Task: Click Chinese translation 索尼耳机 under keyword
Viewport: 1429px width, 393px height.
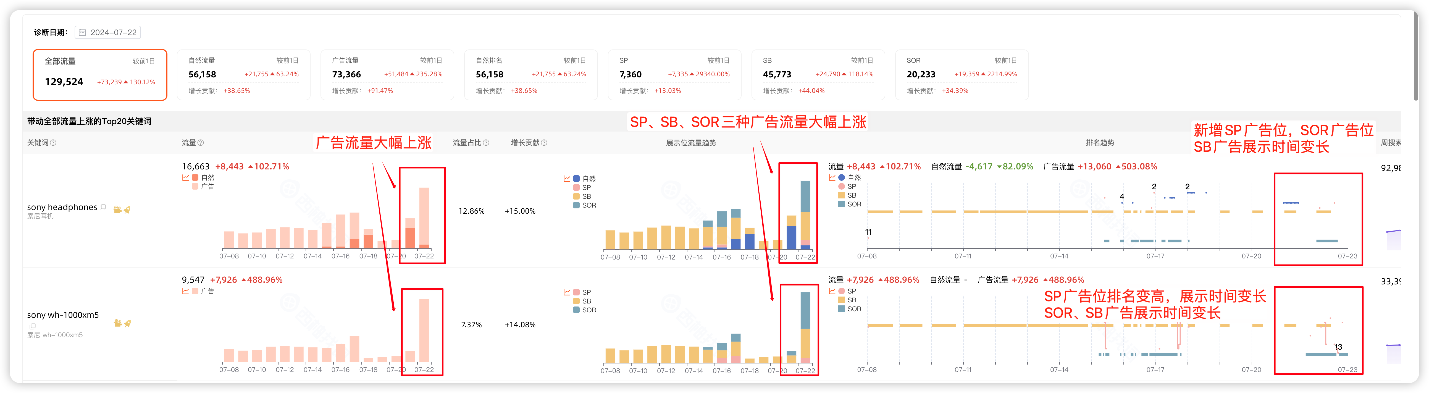Action: coord(41,216)
